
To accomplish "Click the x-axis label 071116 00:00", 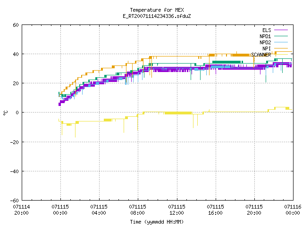I will 293,210.
